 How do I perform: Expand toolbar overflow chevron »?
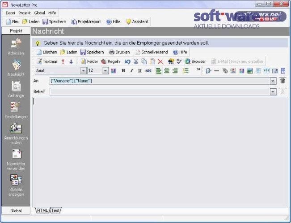[198, 69]
